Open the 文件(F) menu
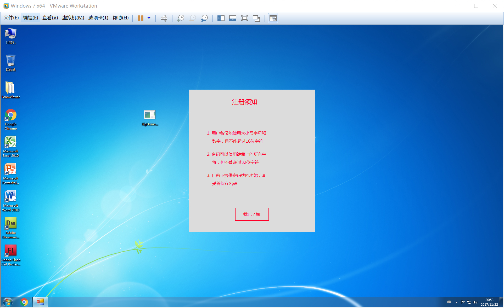The height and width of the screenshot is (308, 504). 11,18
